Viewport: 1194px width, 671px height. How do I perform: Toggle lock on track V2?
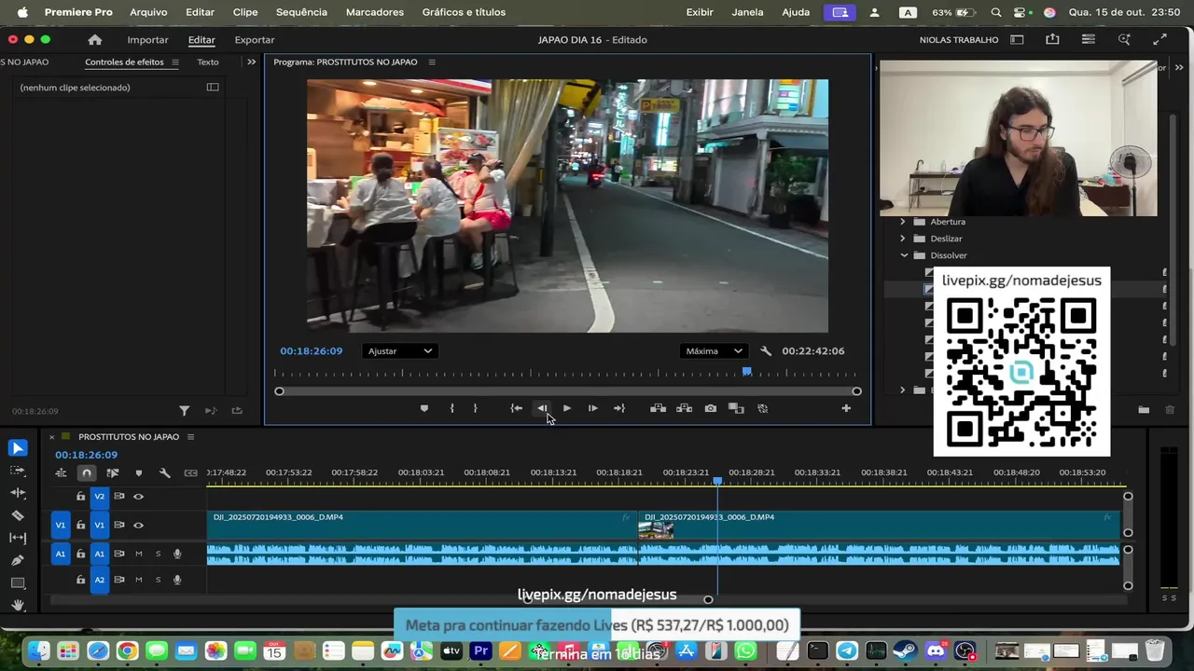(81, 497)
